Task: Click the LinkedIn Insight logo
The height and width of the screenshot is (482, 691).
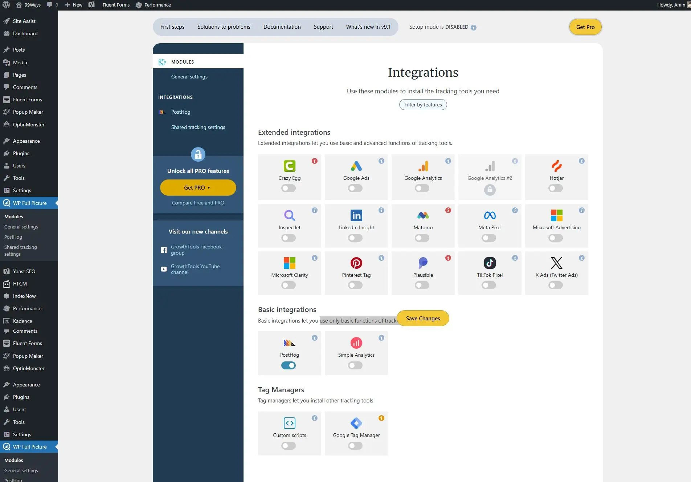Action: pyautogui.click(x=356, y=215)
